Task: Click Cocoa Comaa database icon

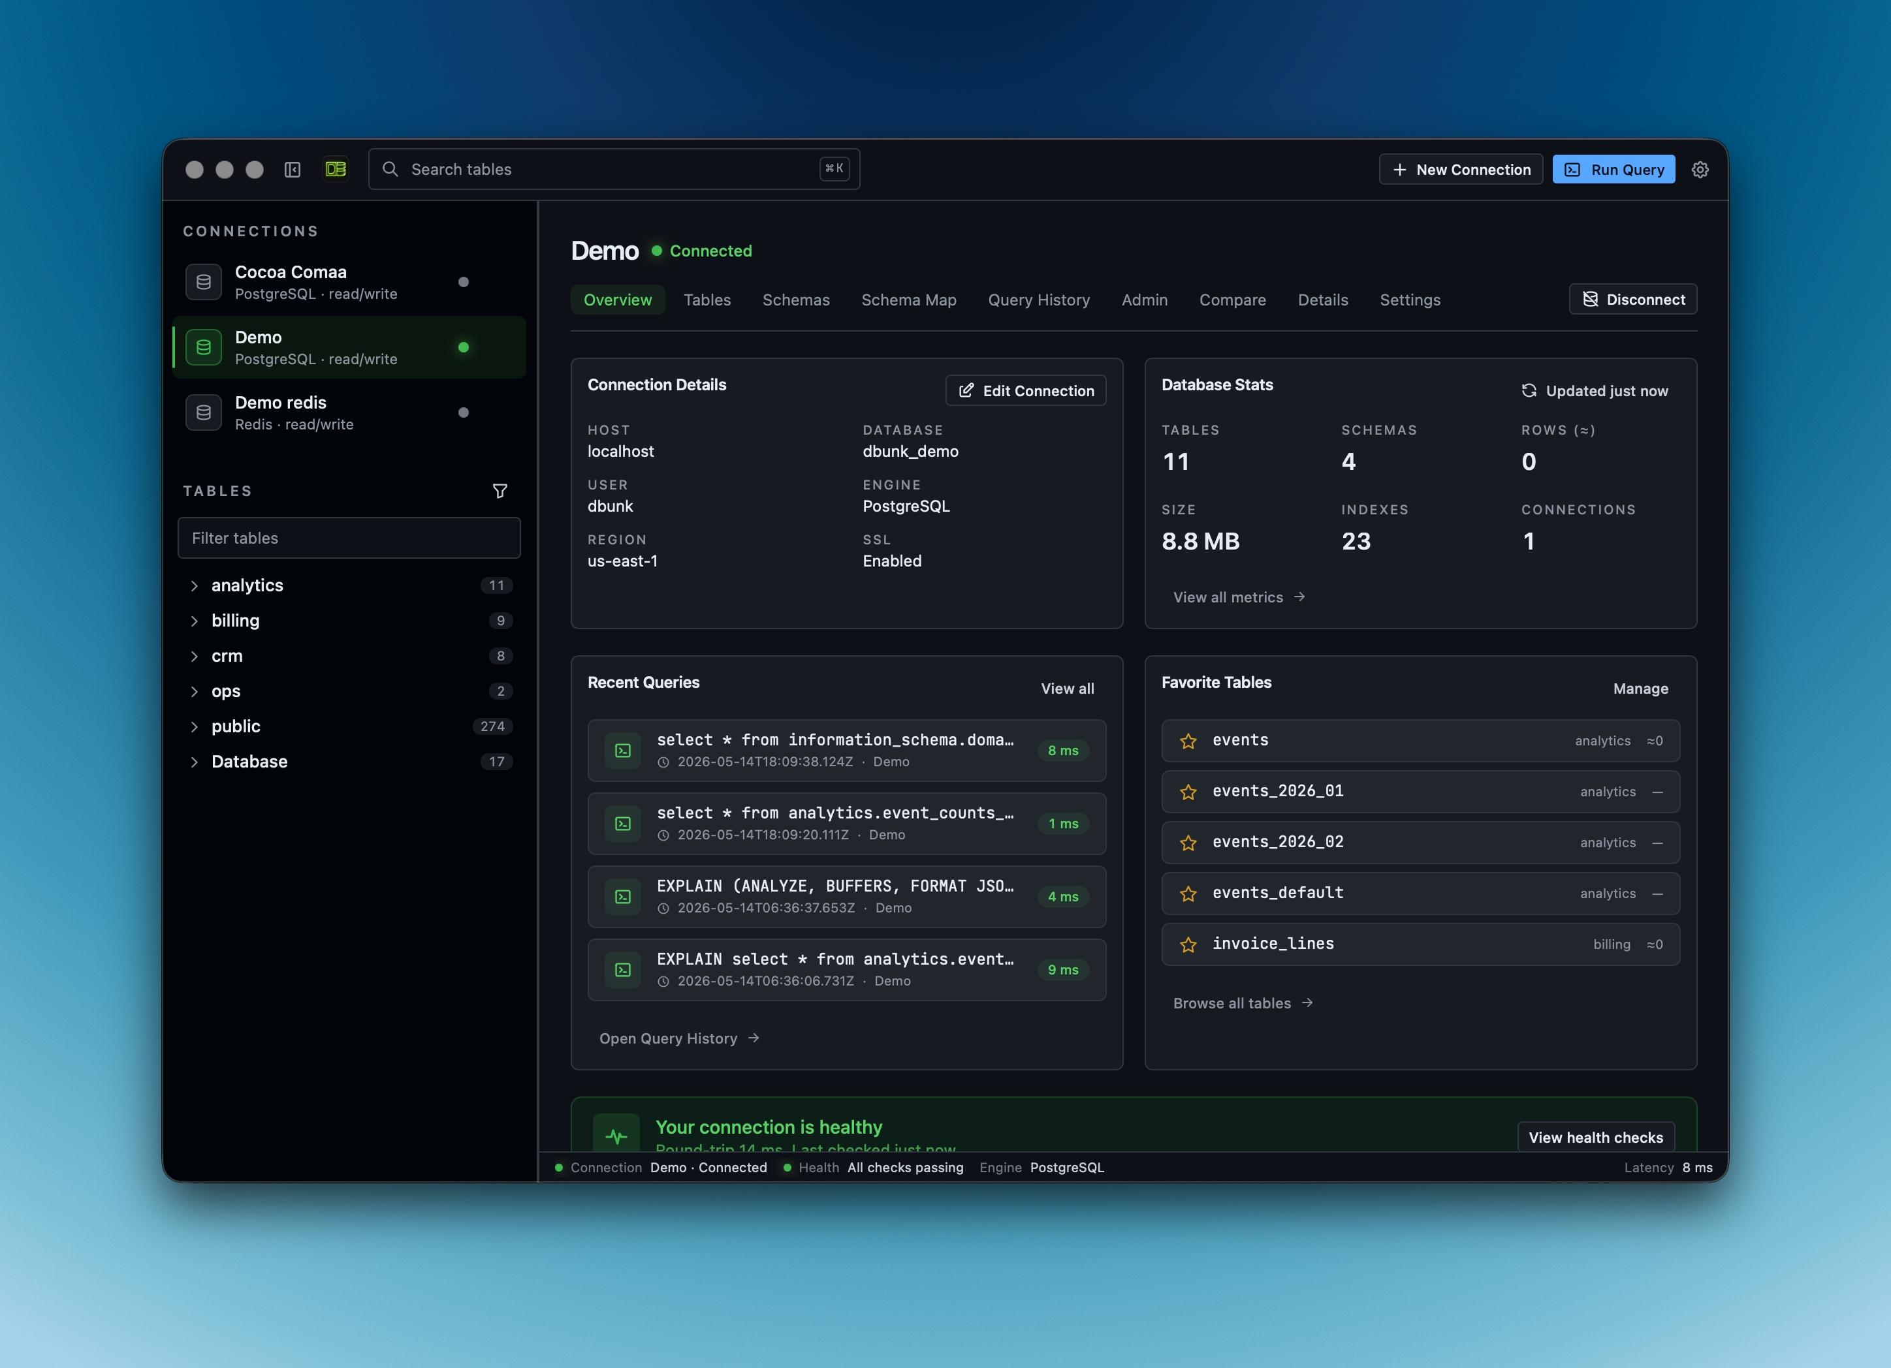Action: 204,282
